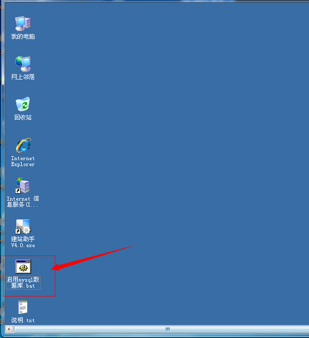Select the 说明.txt notepad file icon
The height and width of the screenshot is (338, 309).
click(23, 307)
